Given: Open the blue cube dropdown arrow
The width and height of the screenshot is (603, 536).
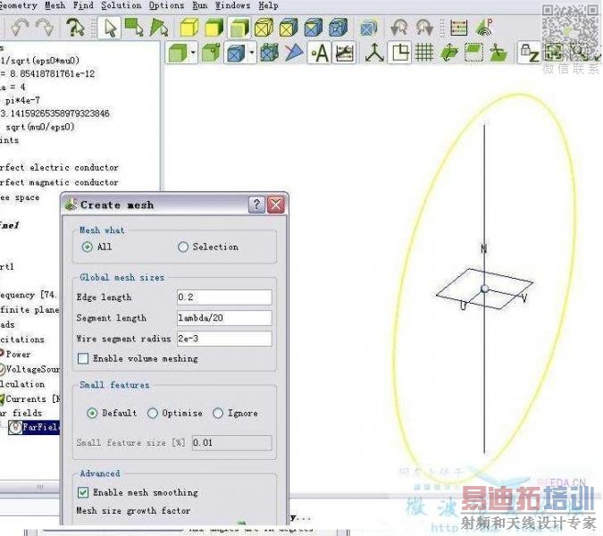Looking at the screenshot, I should point(252,53).
